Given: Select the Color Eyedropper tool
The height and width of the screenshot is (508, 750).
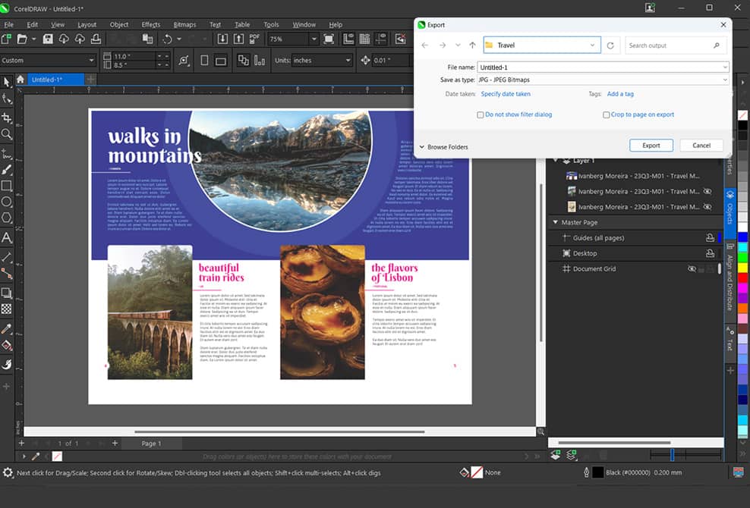Looking at the screenshot, I should coord(7,329).
